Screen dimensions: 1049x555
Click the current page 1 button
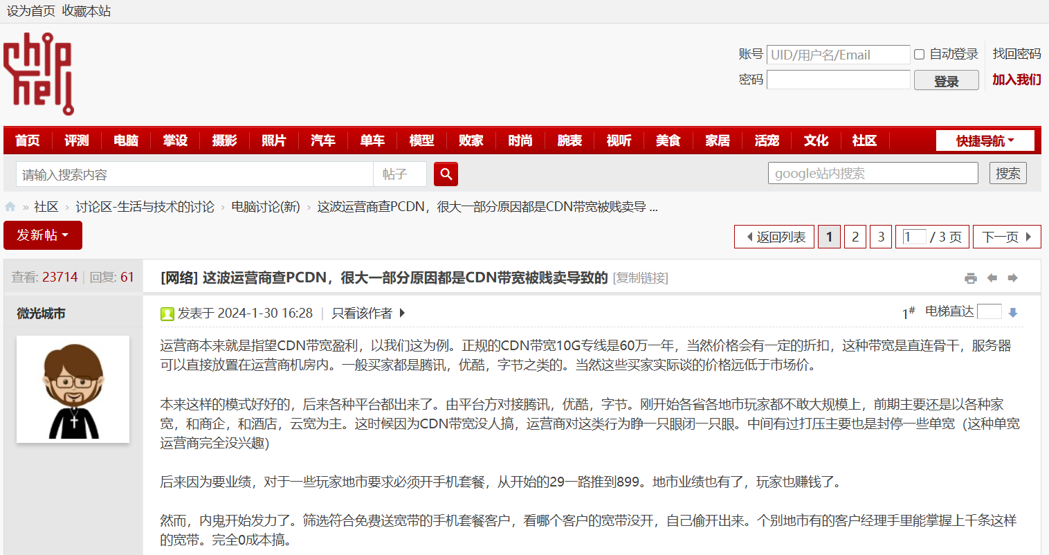click(829, 237)
